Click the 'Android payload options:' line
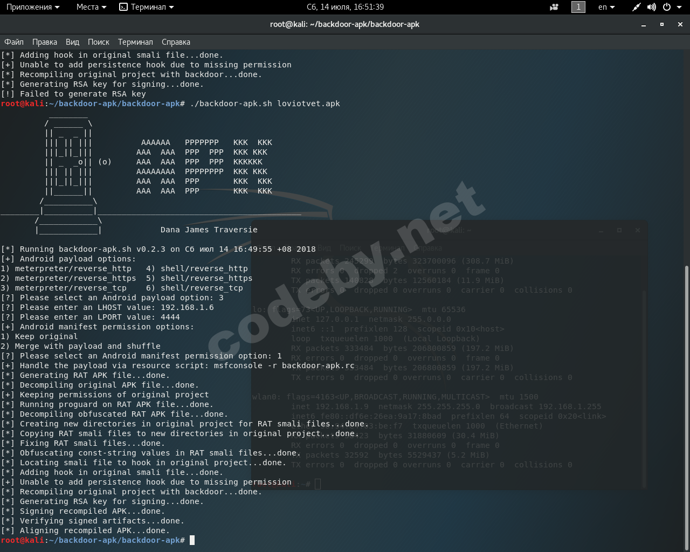Viewport: 690px width, 552px height. (68, 259)
